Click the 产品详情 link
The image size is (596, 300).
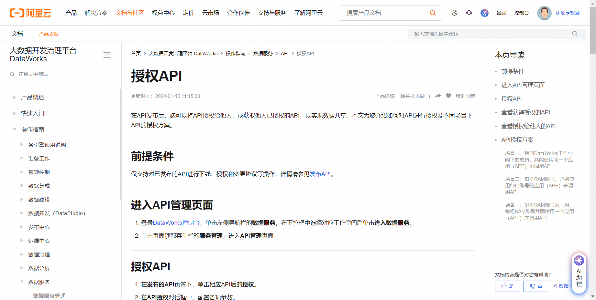click(x=385, y=96)
